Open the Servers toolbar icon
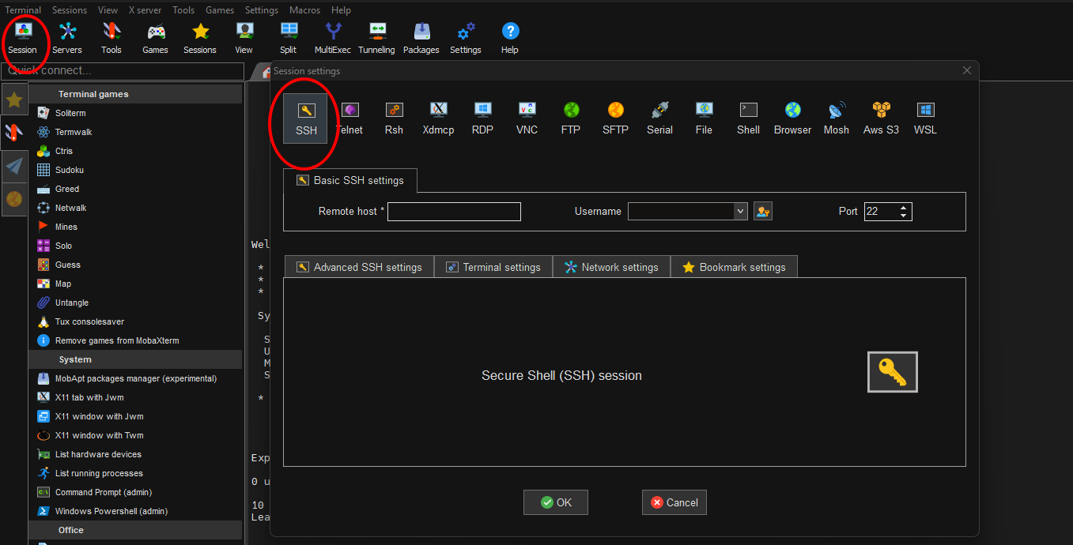The width and height of the screenshot is (1073, 545). click(x=67, y=38)
